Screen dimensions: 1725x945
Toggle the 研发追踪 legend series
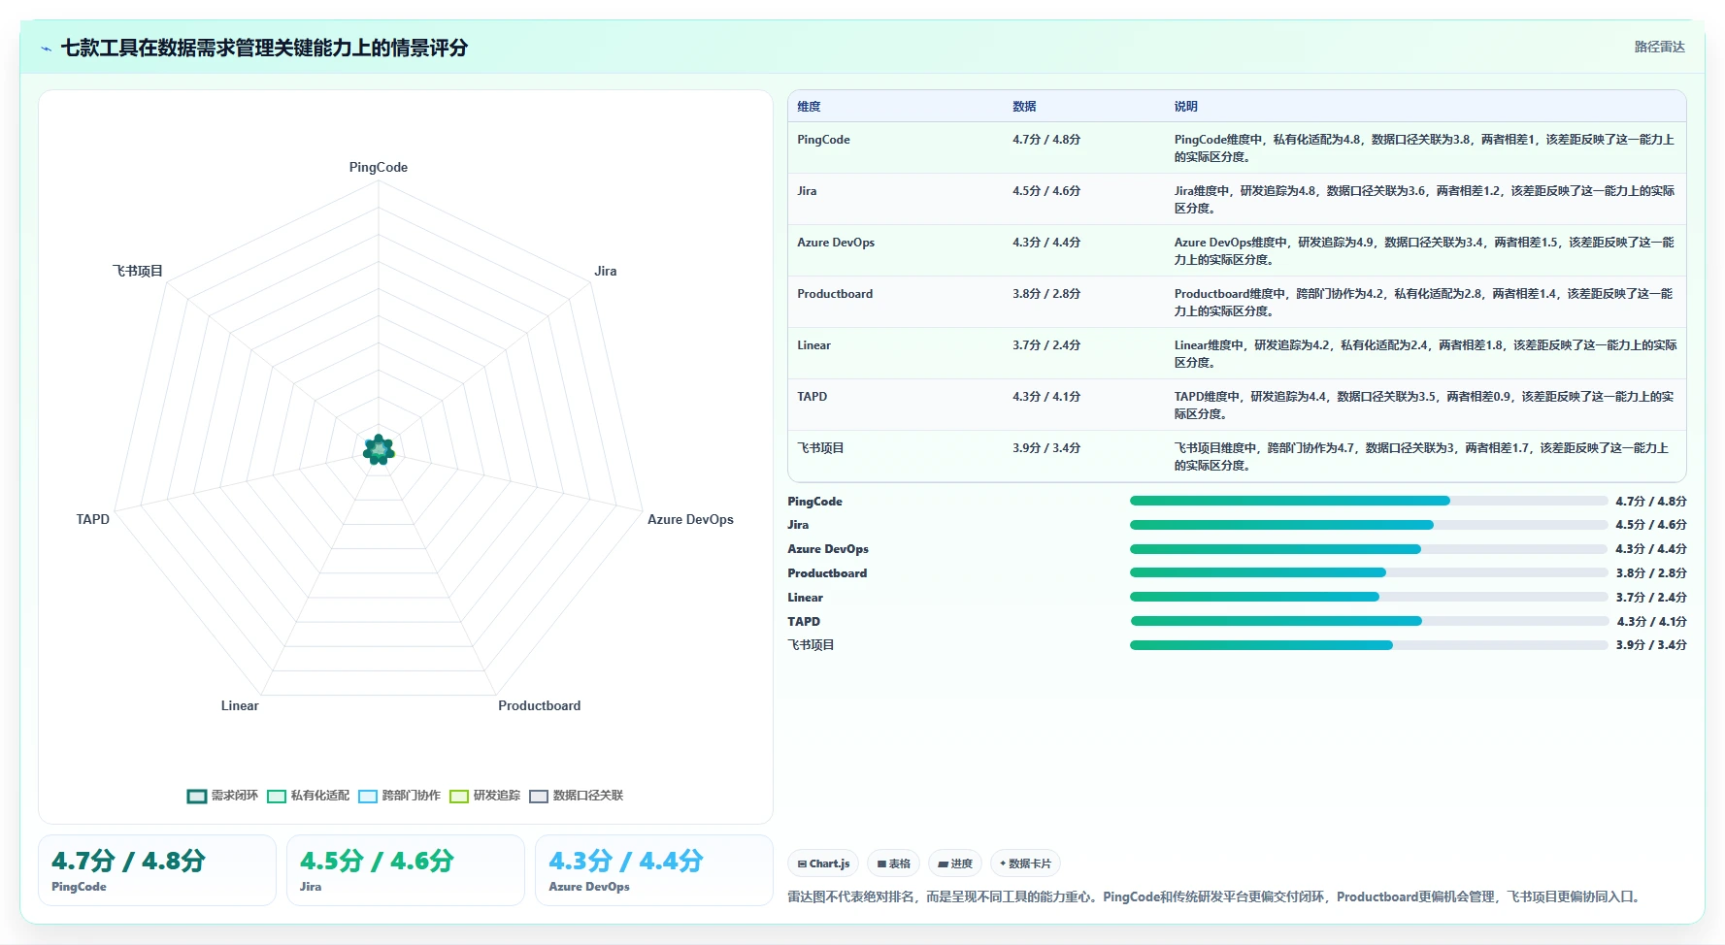[484, 796]
